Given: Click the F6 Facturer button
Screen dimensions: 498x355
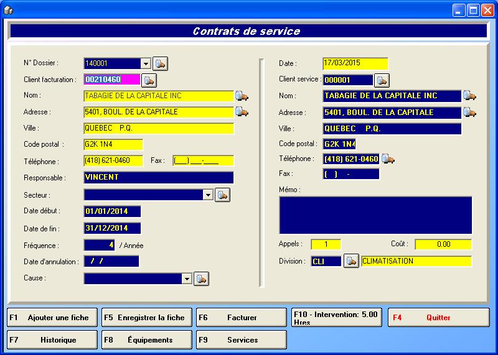Looking at the screenshot, I should pyautogui.click(x=241, y=317).
